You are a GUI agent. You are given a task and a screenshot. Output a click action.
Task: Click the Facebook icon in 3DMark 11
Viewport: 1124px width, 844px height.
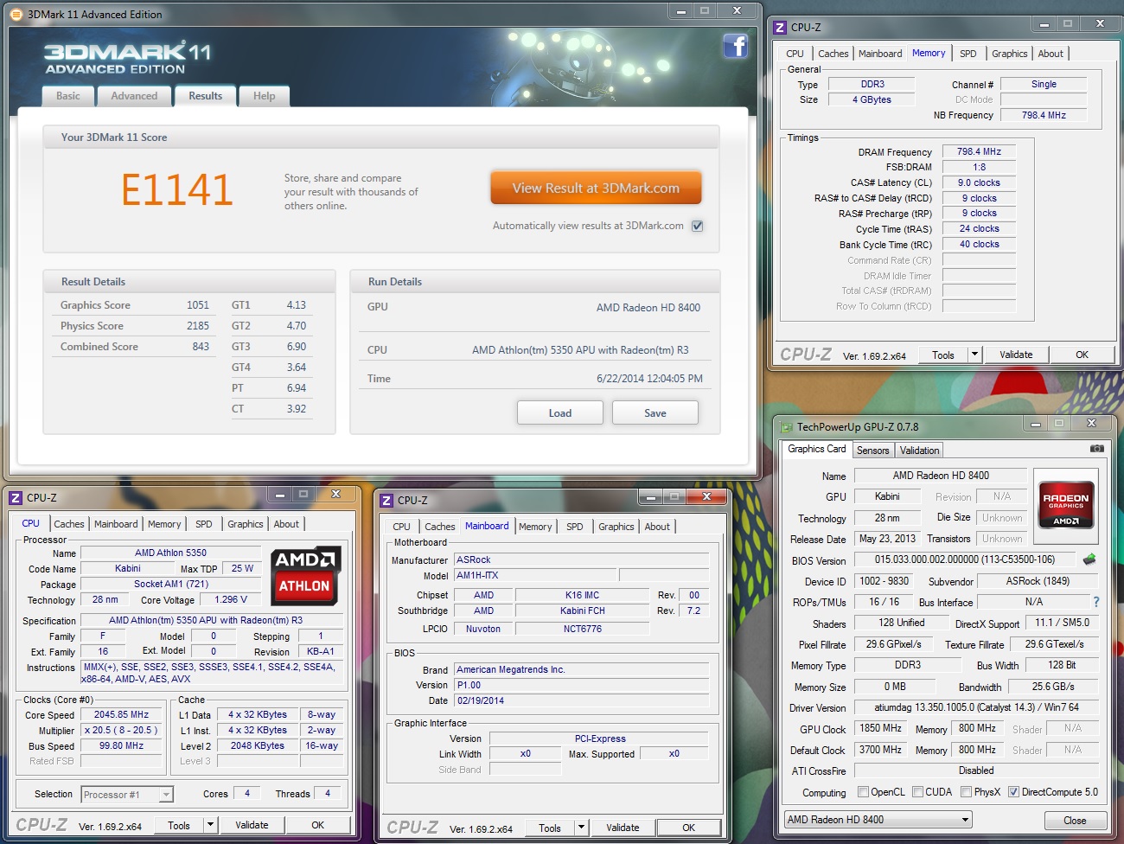click(x=735, y=46)
